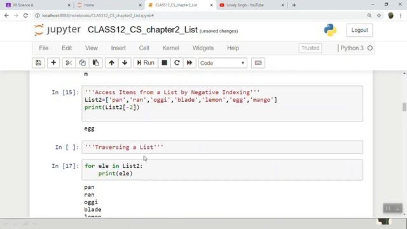Click the zoom magnifier icon in address bar
Image resolution: width=407 pixels, height=229 pixels.
click(x=369, y=15)
